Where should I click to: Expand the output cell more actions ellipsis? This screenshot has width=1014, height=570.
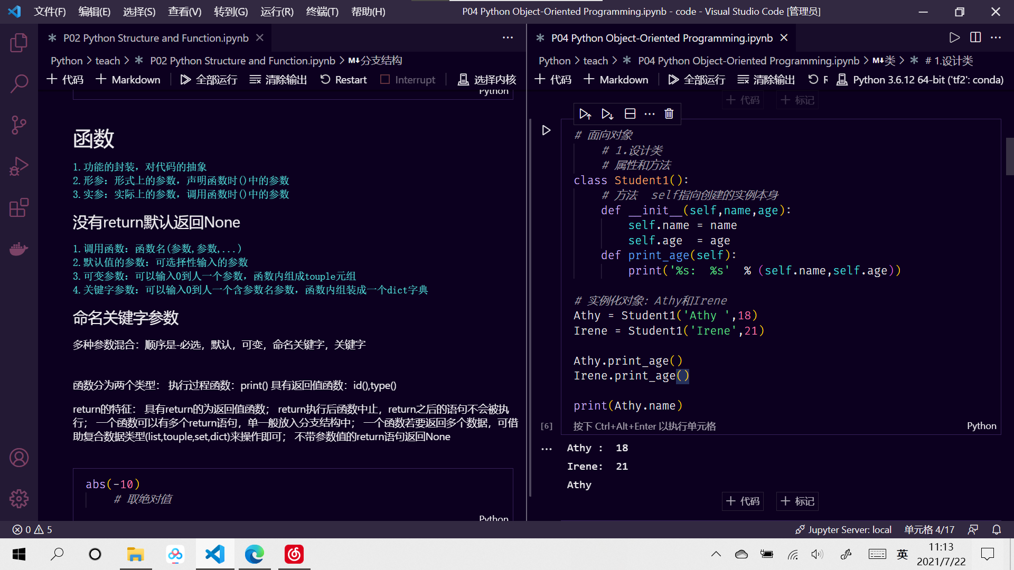[x=546, y=449]
